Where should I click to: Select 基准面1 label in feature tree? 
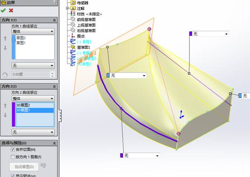pos(83,47)
